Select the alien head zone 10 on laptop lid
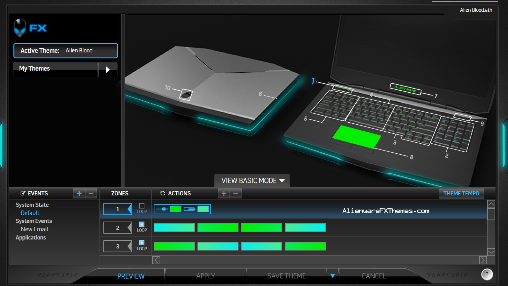Image resolution: width=508 pixels, height=286 pixels. point(186,95)
